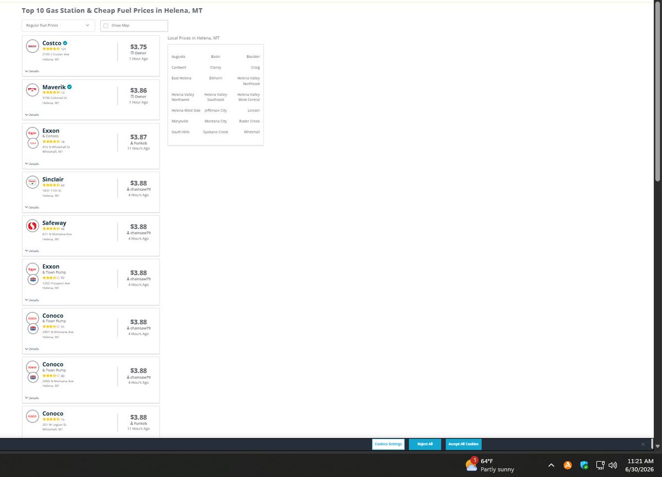Viewport: 662px width, 477px height.
Task: Open the Costco station name link
Action: (x=52, y=43)
